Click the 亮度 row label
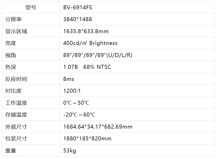Screen dimensions: 216x159 click(x=11, y=43)
